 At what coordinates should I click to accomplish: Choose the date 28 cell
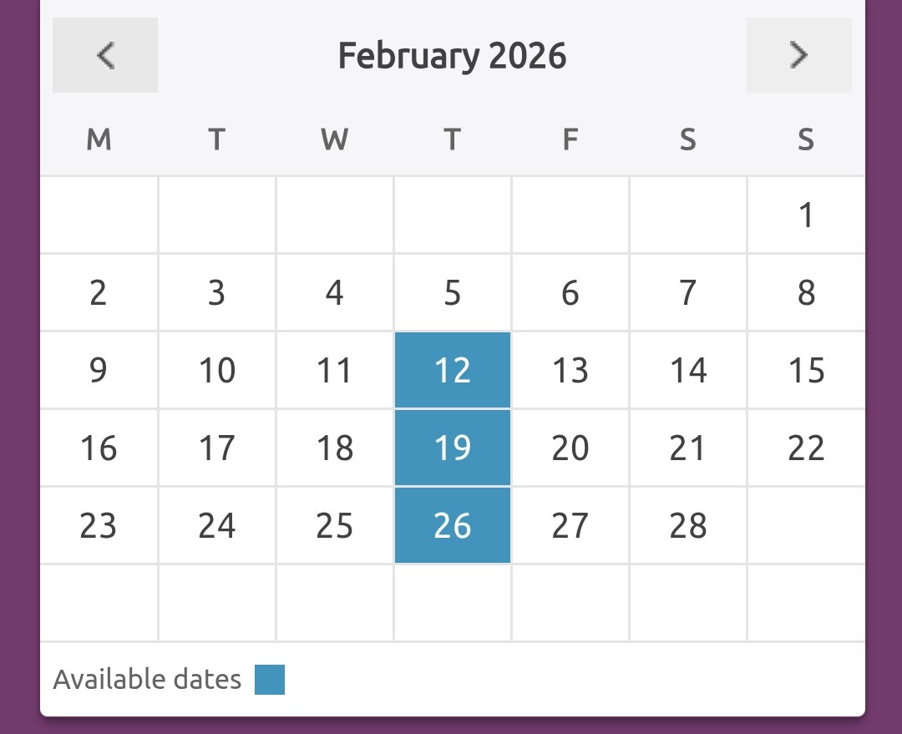pyautogui.click(x=688, y=525)
